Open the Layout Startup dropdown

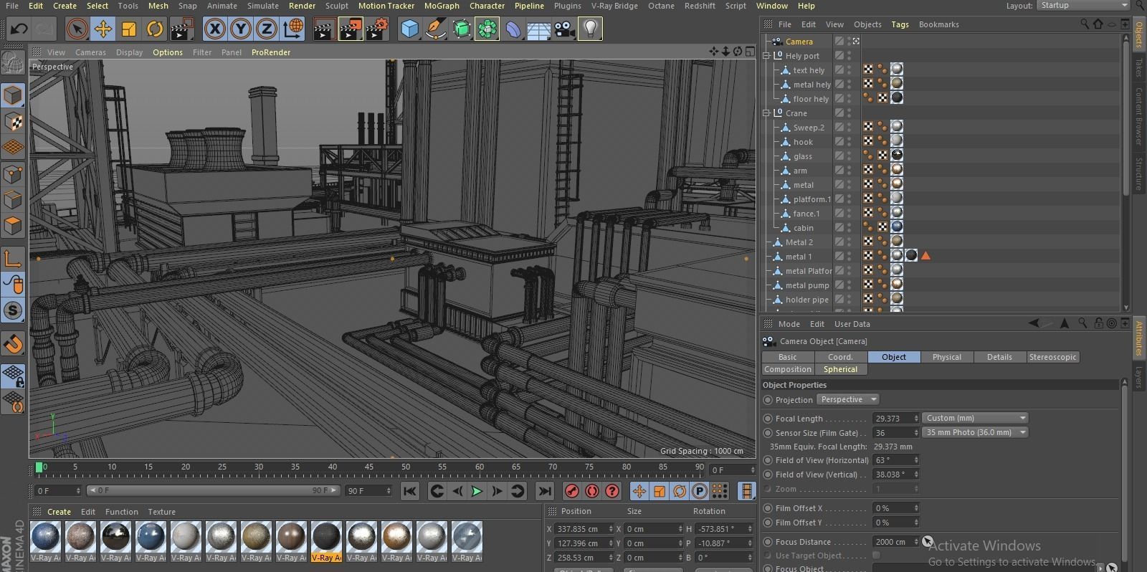[x=1083, y=6]
